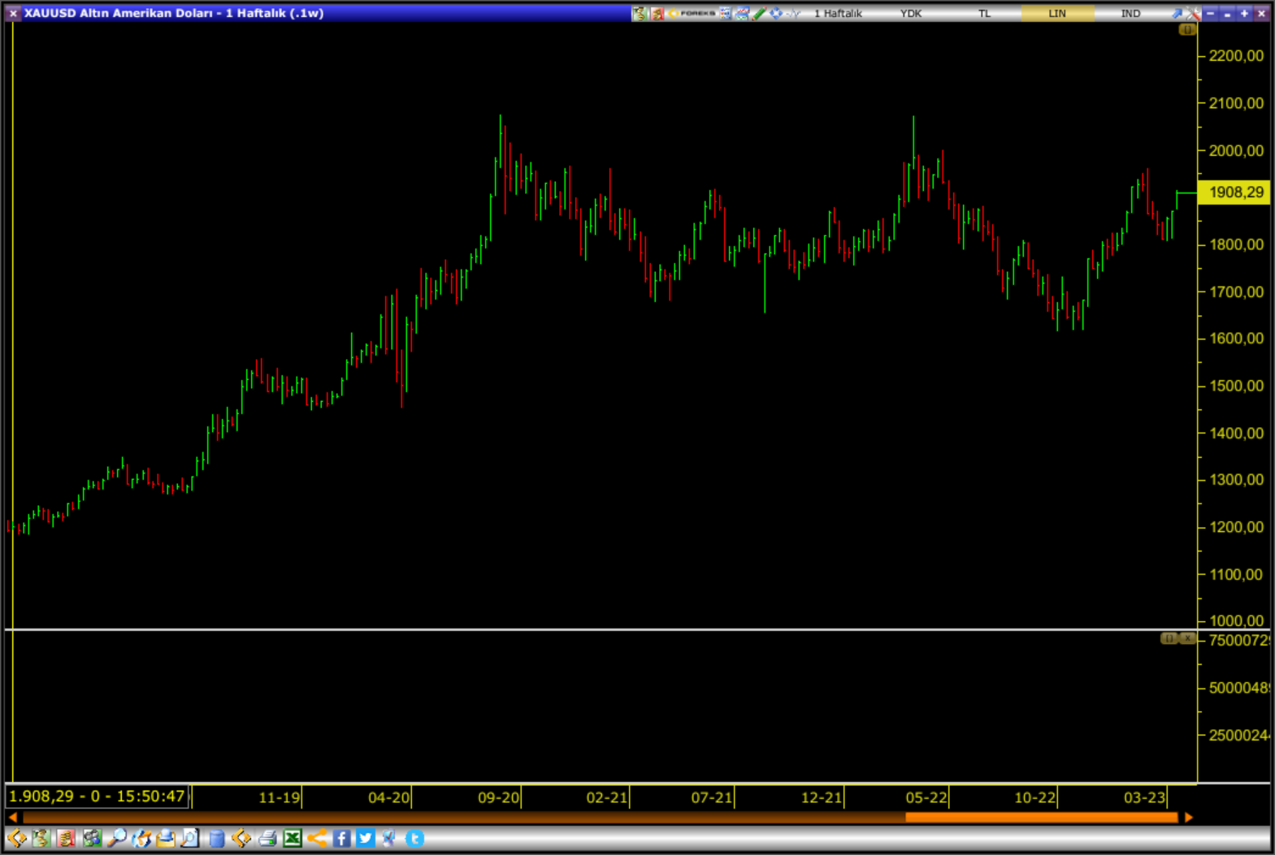Close the volume sub-panel

click(x=1187, y=639)
